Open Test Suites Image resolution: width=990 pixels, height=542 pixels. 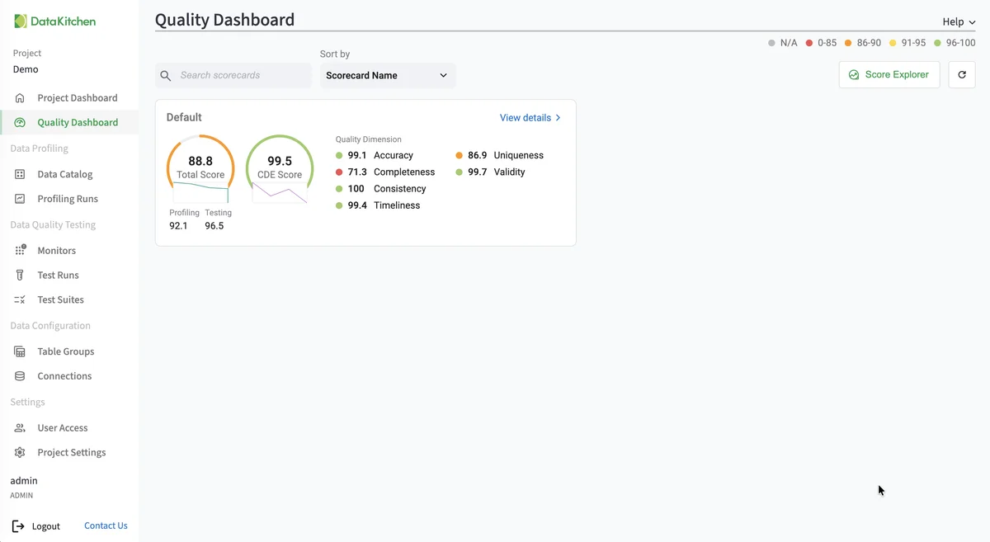[63, 299]
